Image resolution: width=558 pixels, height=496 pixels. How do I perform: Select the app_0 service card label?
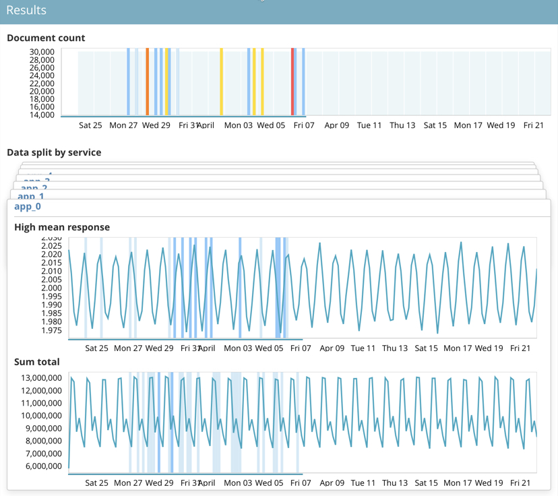pyautogui.click(x=27, y=206)
